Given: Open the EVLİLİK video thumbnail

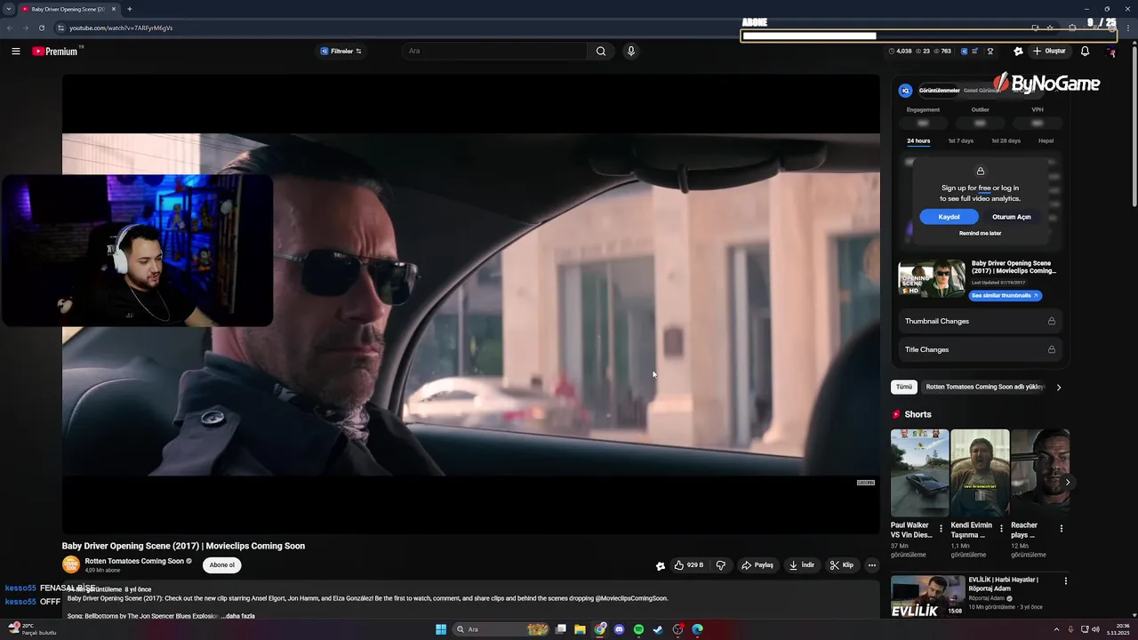Looking at the screenshot, I should pos(927,596).
